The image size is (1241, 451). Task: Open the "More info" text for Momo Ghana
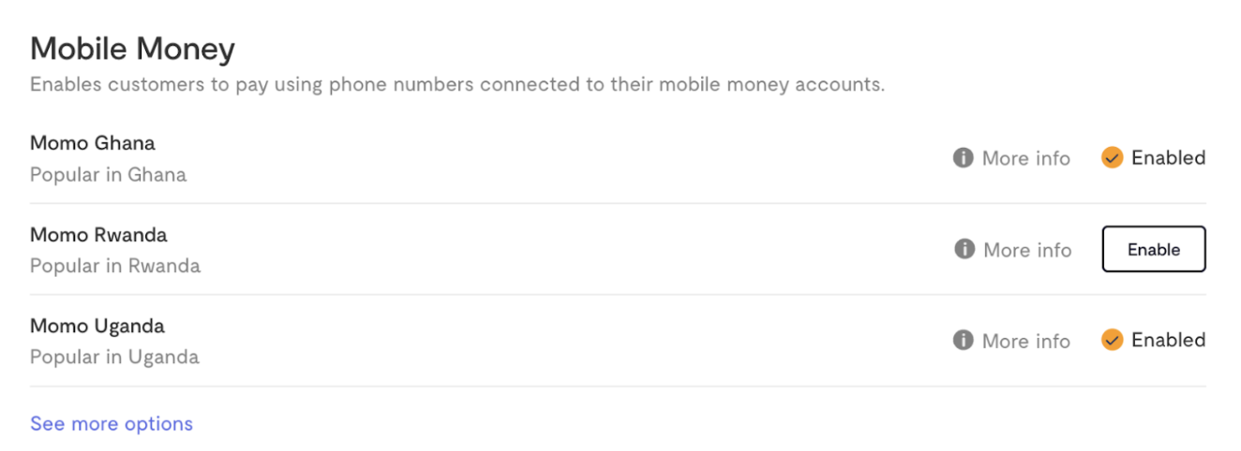(1025, 158)
